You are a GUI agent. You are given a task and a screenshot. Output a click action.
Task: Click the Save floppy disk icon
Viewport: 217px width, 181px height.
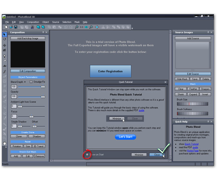[x=16, y=27]
